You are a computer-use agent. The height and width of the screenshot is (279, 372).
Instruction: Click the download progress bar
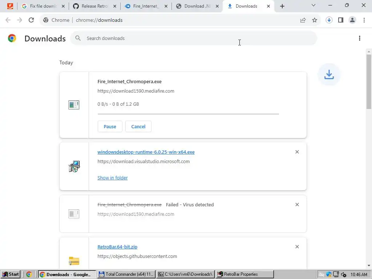[x=188, y=114]
